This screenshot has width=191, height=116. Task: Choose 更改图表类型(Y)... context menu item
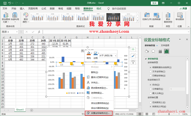click(x=99, y=88)
